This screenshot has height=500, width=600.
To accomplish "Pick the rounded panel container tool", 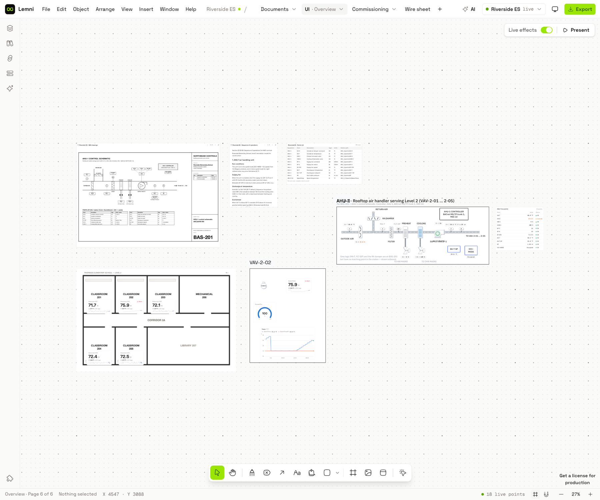I will [383, 473].
